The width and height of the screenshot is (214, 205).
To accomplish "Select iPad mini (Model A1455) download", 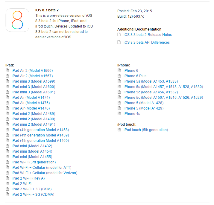I will 32,157.
